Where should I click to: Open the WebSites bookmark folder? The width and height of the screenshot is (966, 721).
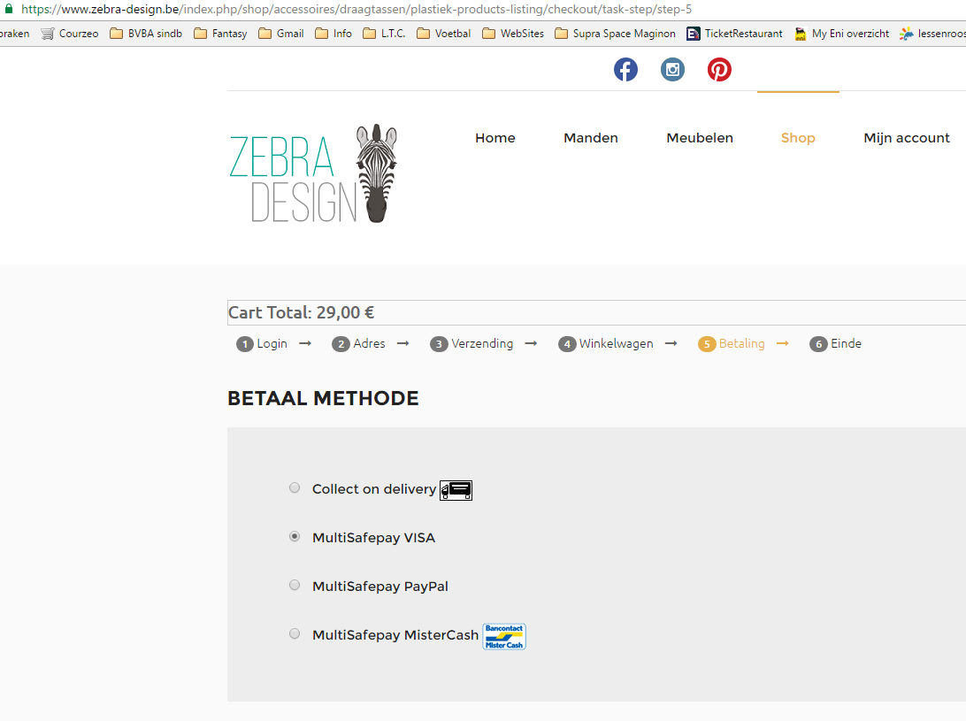click(513, 34)
